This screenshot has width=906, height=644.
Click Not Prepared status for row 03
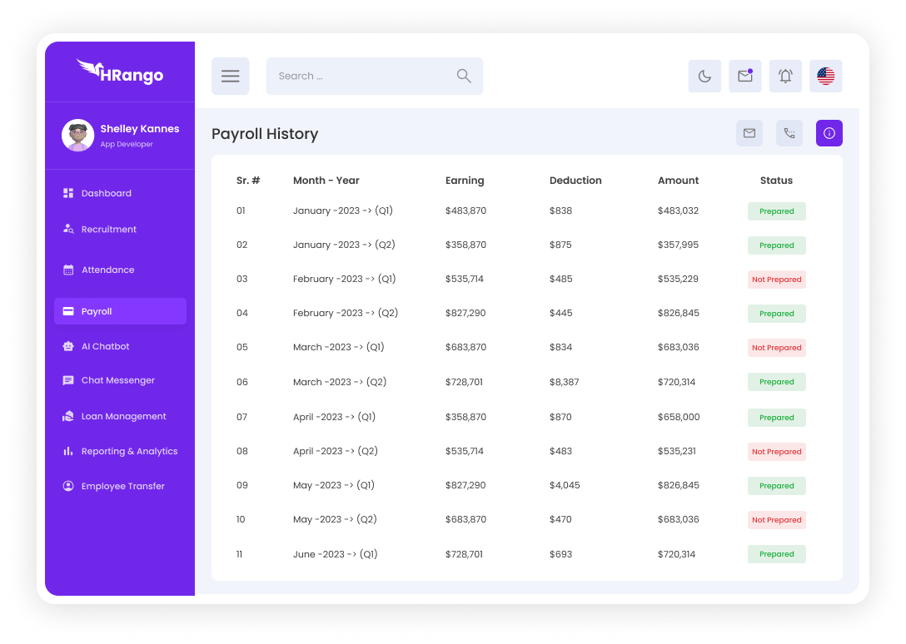point(776,280)
